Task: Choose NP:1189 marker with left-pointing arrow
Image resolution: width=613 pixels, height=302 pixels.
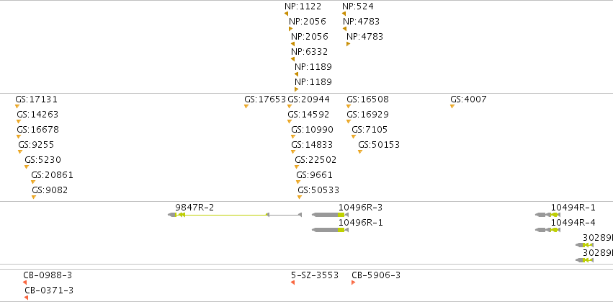Action: point(296,74)
